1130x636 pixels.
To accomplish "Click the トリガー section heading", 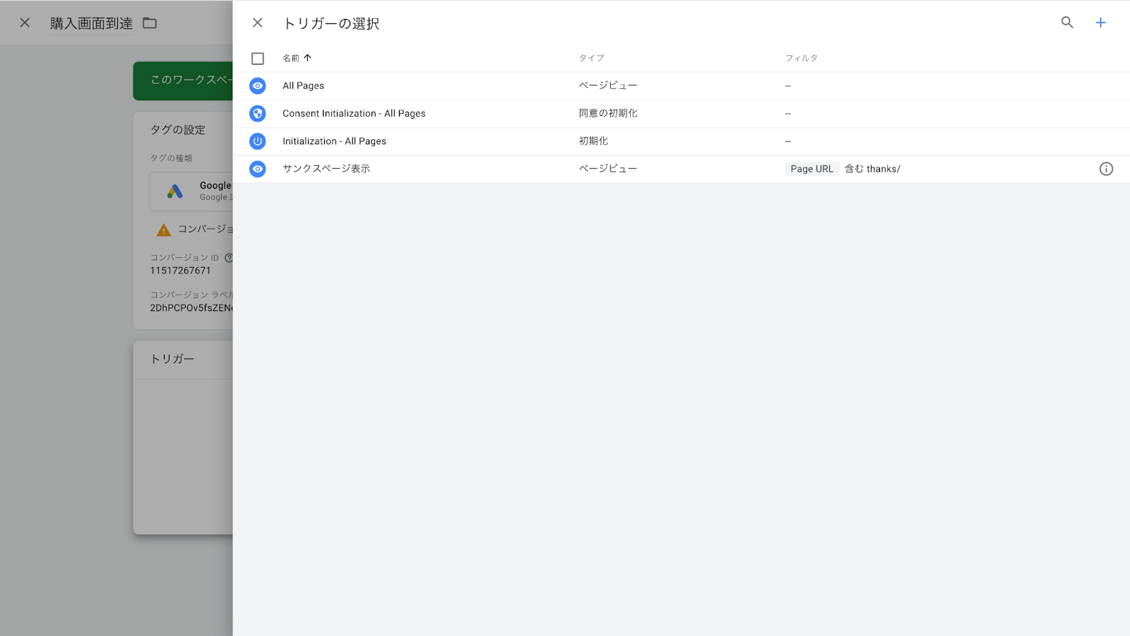I will [x=172, y=359].
